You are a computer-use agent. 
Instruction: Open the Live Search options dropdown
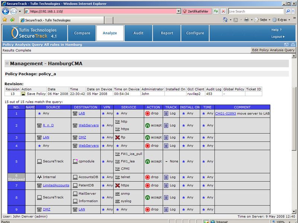(293, 11)
